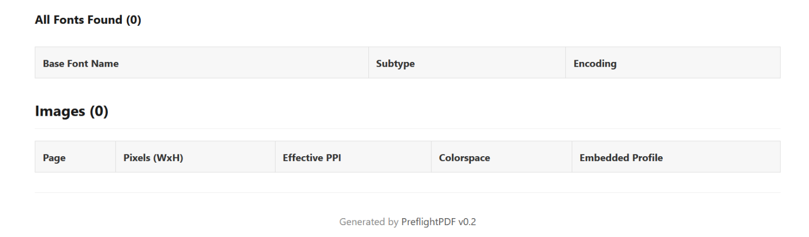Click the (0) count after All Fonts Found
The height and width of the screenshot is (237, 809).
point(133,20)
